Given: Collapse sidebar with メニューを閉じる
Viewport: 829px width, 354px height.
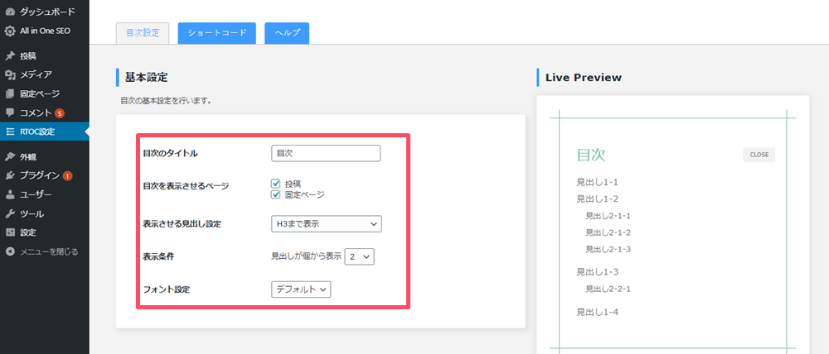Looking at the screenshot, I should [45, 251].
